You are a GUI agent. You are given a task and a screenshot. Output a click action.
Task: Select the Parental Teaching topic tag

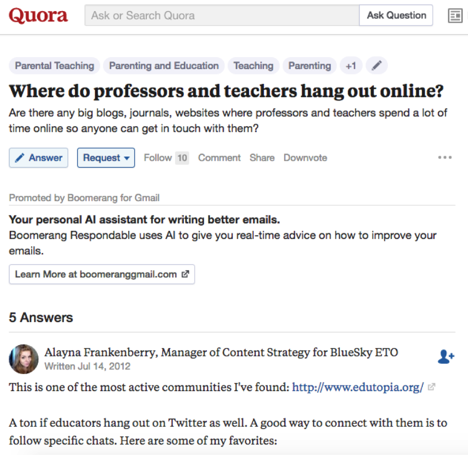point(54,65)
